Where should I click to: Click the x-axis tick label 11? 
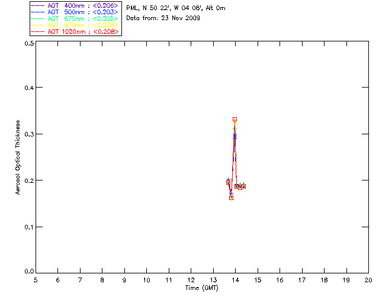[169, 280]
